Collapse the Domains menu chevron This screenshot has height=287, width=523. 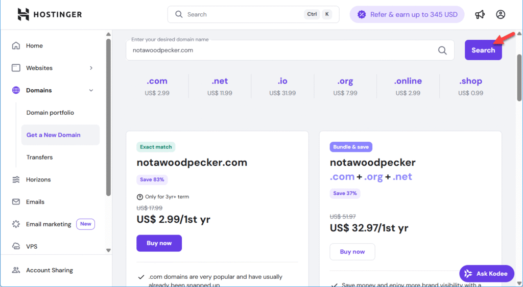tap(91, 90)
